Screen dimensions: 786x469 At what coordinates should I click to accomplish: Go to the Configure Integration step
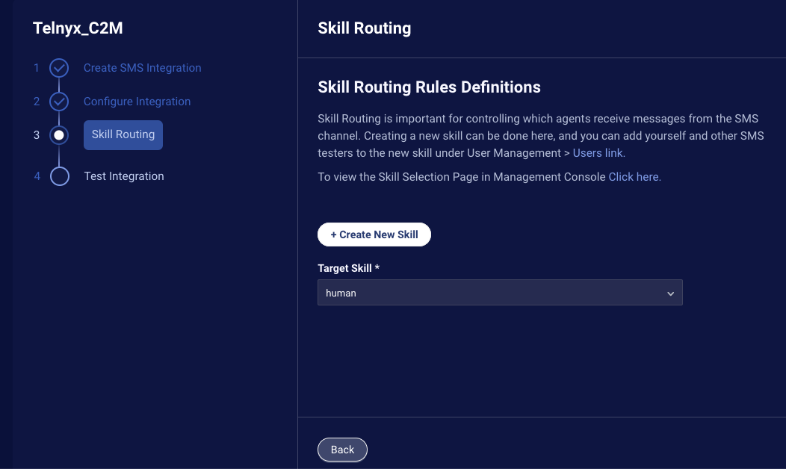137,102
